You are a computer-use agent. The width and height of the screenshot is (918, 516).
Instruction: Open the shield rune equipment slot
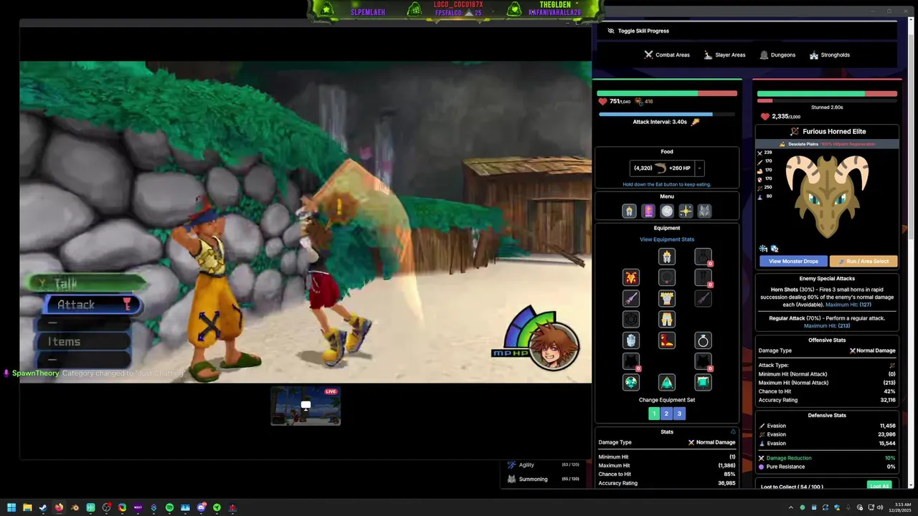631,319
